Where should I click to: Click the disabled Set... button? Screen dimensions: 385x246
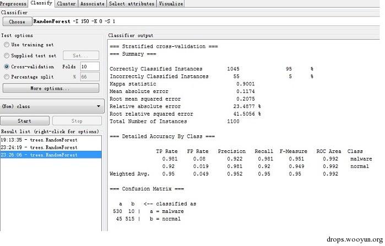click(x=81, y=56)
